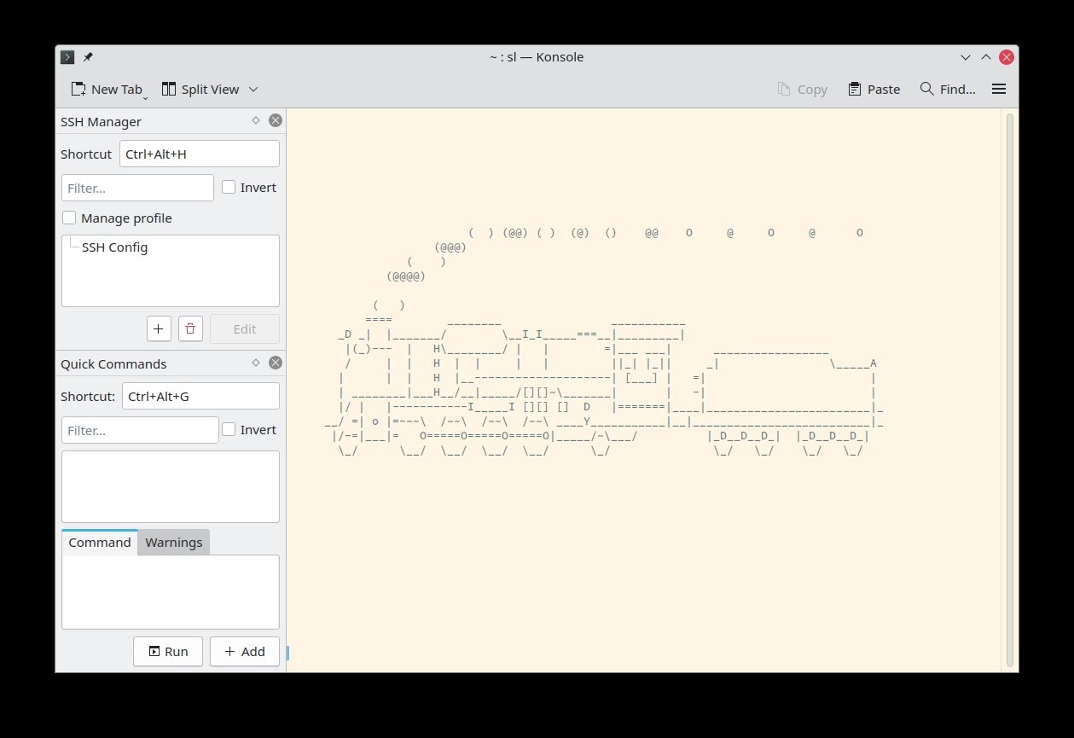This screenshot has width=1074, height=738.
Task: Open the hamburger menu
Action: click(999, 89)
